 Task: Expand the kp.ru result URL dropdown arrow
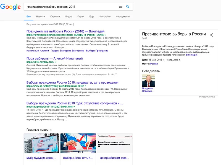(85, 86)
